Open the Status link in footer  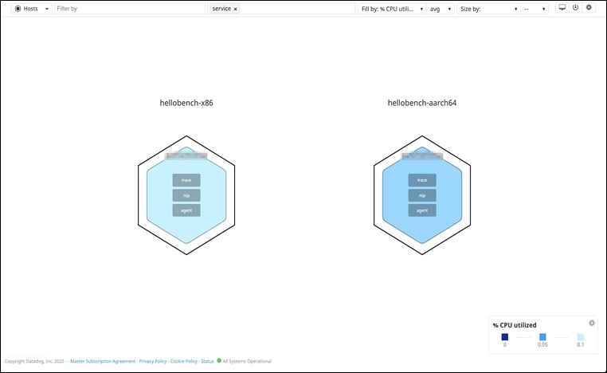207,361
